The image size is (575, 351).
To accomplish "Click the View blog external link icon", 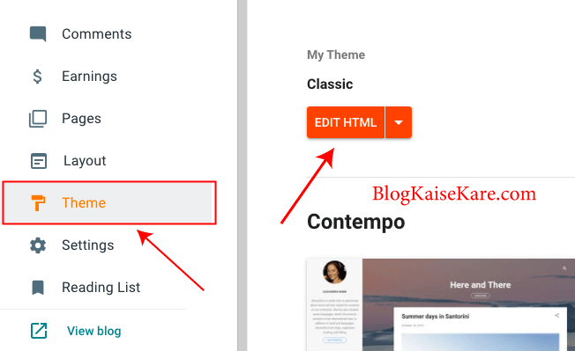I will [x=39, y=331].
